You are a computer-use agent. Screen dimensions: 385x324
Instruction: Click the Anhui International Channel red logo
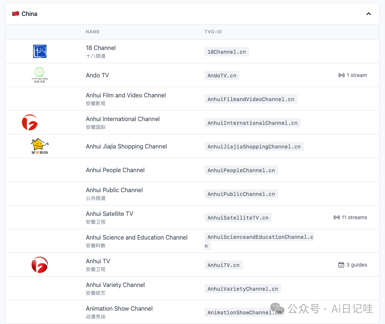[x=30, y=122]
